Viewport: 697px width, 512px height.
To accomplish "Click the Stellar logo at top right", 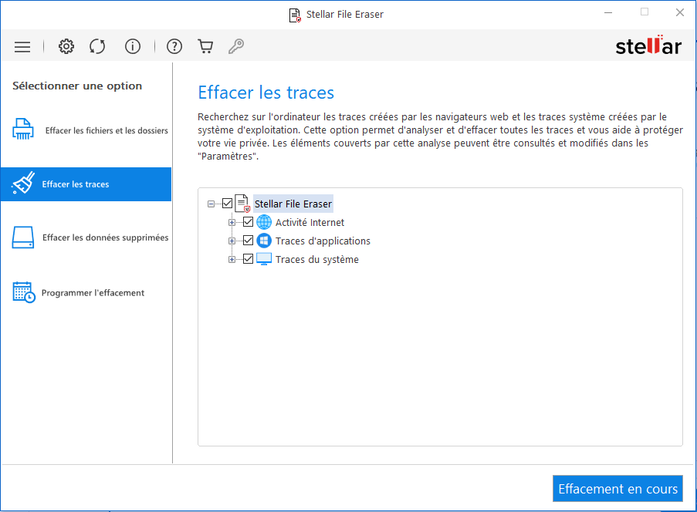I will [648, 45].
